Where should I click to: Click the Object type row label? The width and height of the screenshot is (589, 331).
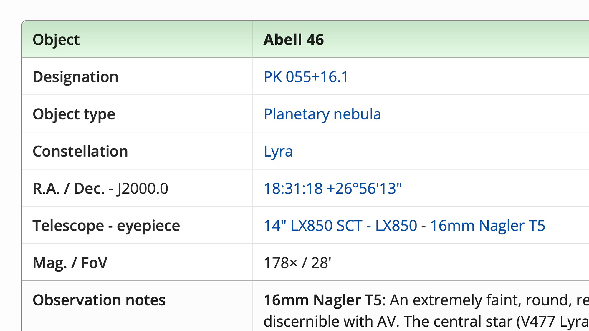[x=74, y=114]
